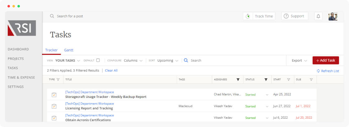Switch to the Gantt tab
Viewport: 349px width, 127px height.
[x=69, y=50]
